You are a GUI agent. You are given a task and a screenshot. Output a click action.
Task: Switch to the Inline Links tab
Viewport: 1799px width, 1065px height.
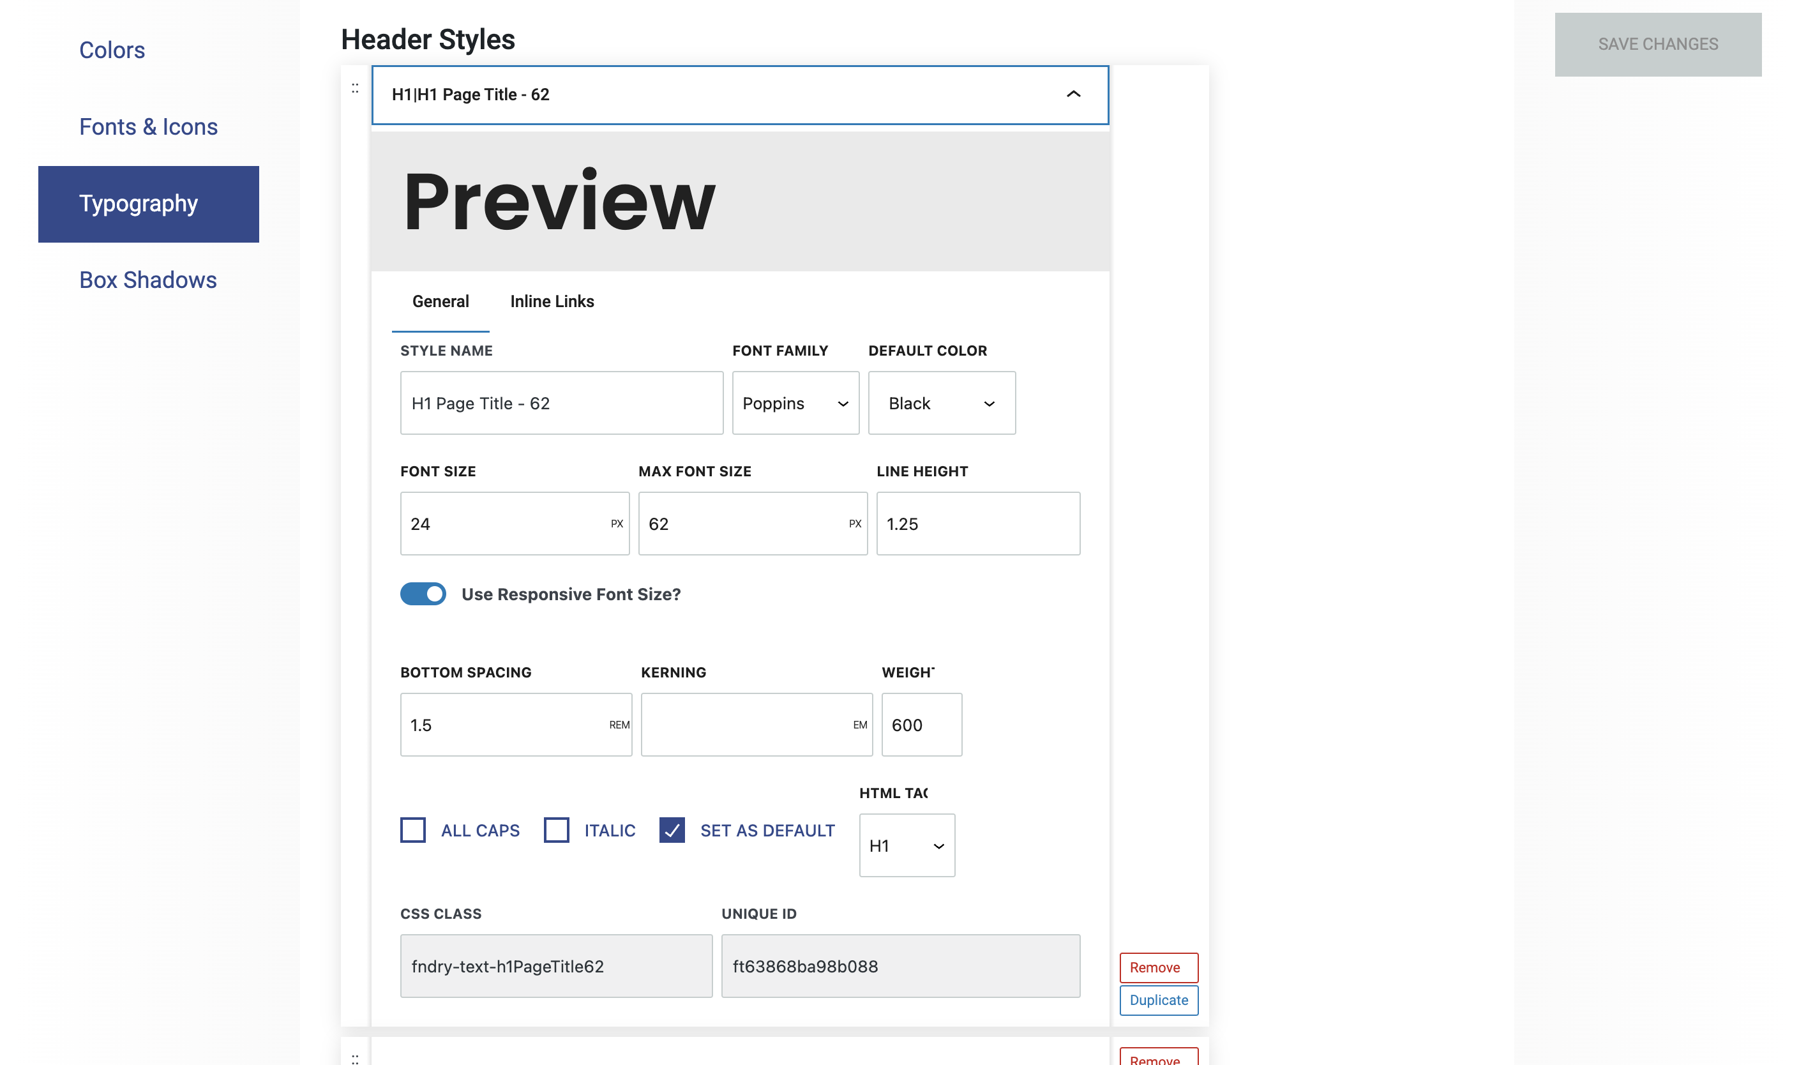click(x=552, y=301)
